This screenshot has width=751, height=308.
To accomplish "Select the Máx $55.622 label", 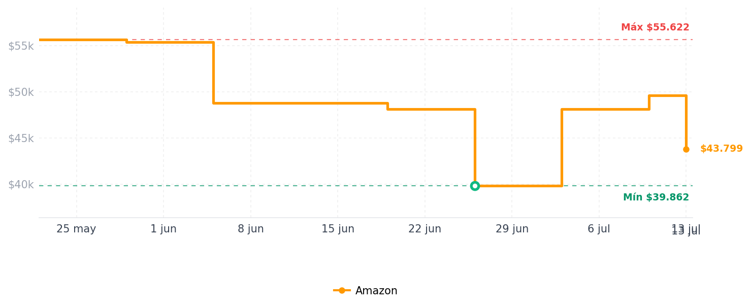I will 655,27.
